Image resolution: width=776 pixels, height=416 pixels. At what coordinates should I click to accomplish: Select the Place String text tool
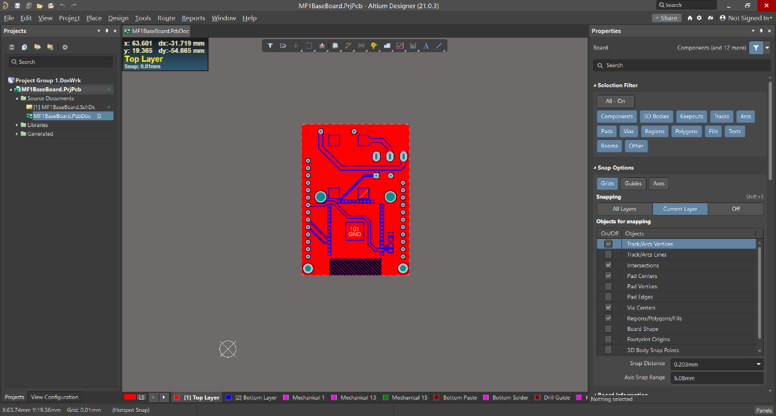pos(426,46)
